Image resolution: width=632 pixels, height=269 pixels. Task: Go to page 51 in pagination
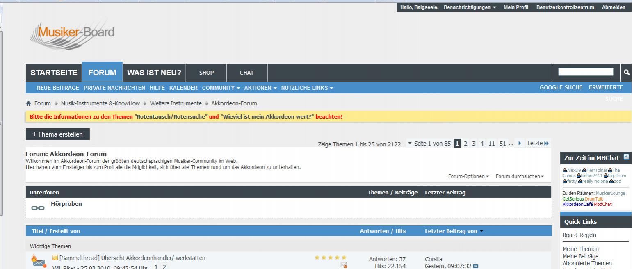(x=503, y=144)
